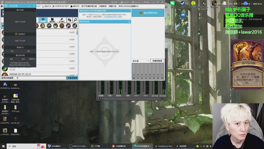
Task: Open the 20250625.kx desktop file
Action: coord(5,86)
